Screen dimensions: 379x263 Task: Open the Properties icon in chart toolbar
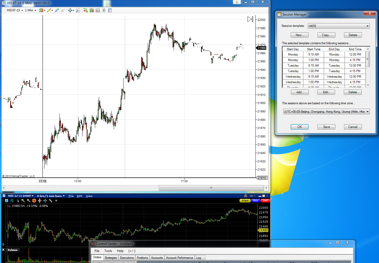[x=110, y=10]
